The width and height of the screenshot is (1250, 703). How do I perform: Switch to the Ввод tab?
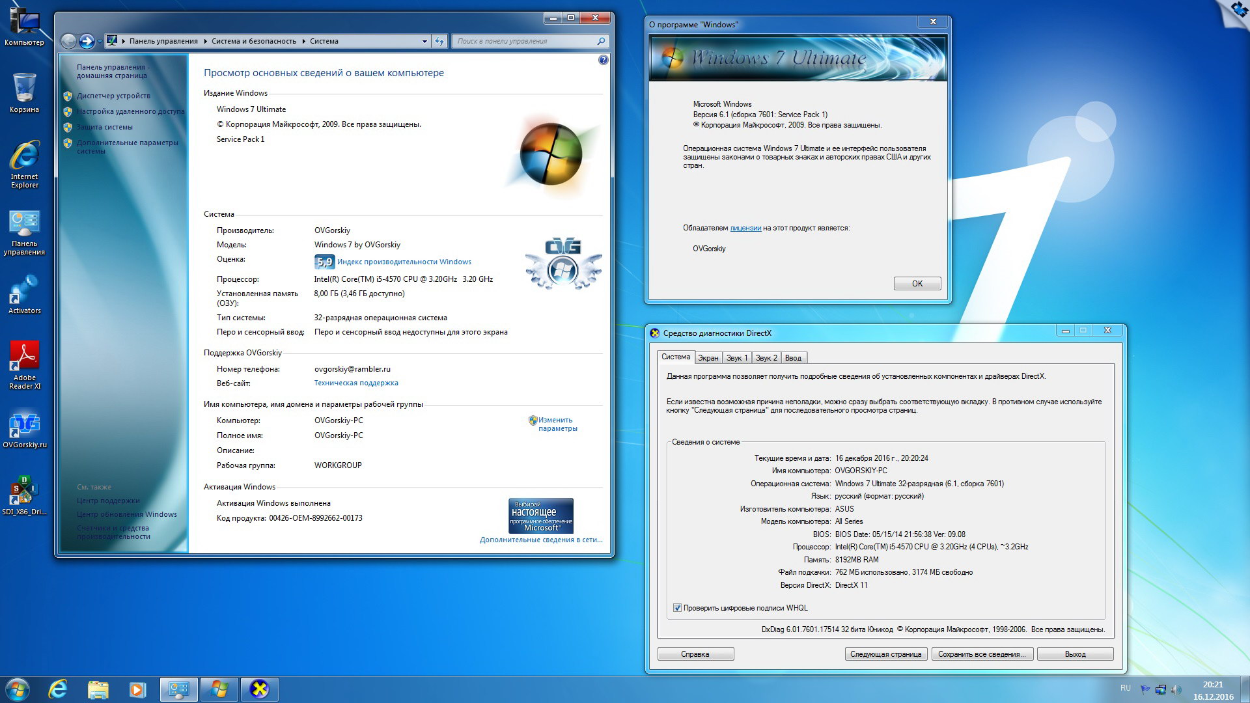(793, 358)
